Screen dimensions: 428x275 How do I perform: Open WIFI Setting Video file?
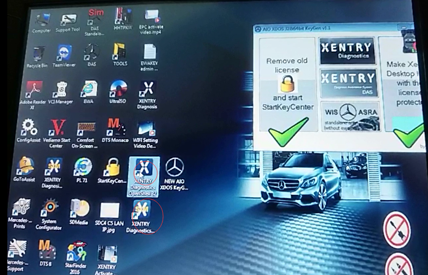click(x=146, y=136)
